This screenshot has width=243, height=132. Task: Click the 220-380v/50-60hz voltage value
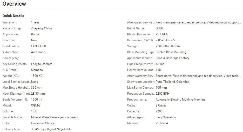coord(168,46)
